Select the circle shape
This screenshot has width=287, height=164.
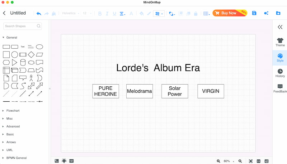[x=15, y=54]
